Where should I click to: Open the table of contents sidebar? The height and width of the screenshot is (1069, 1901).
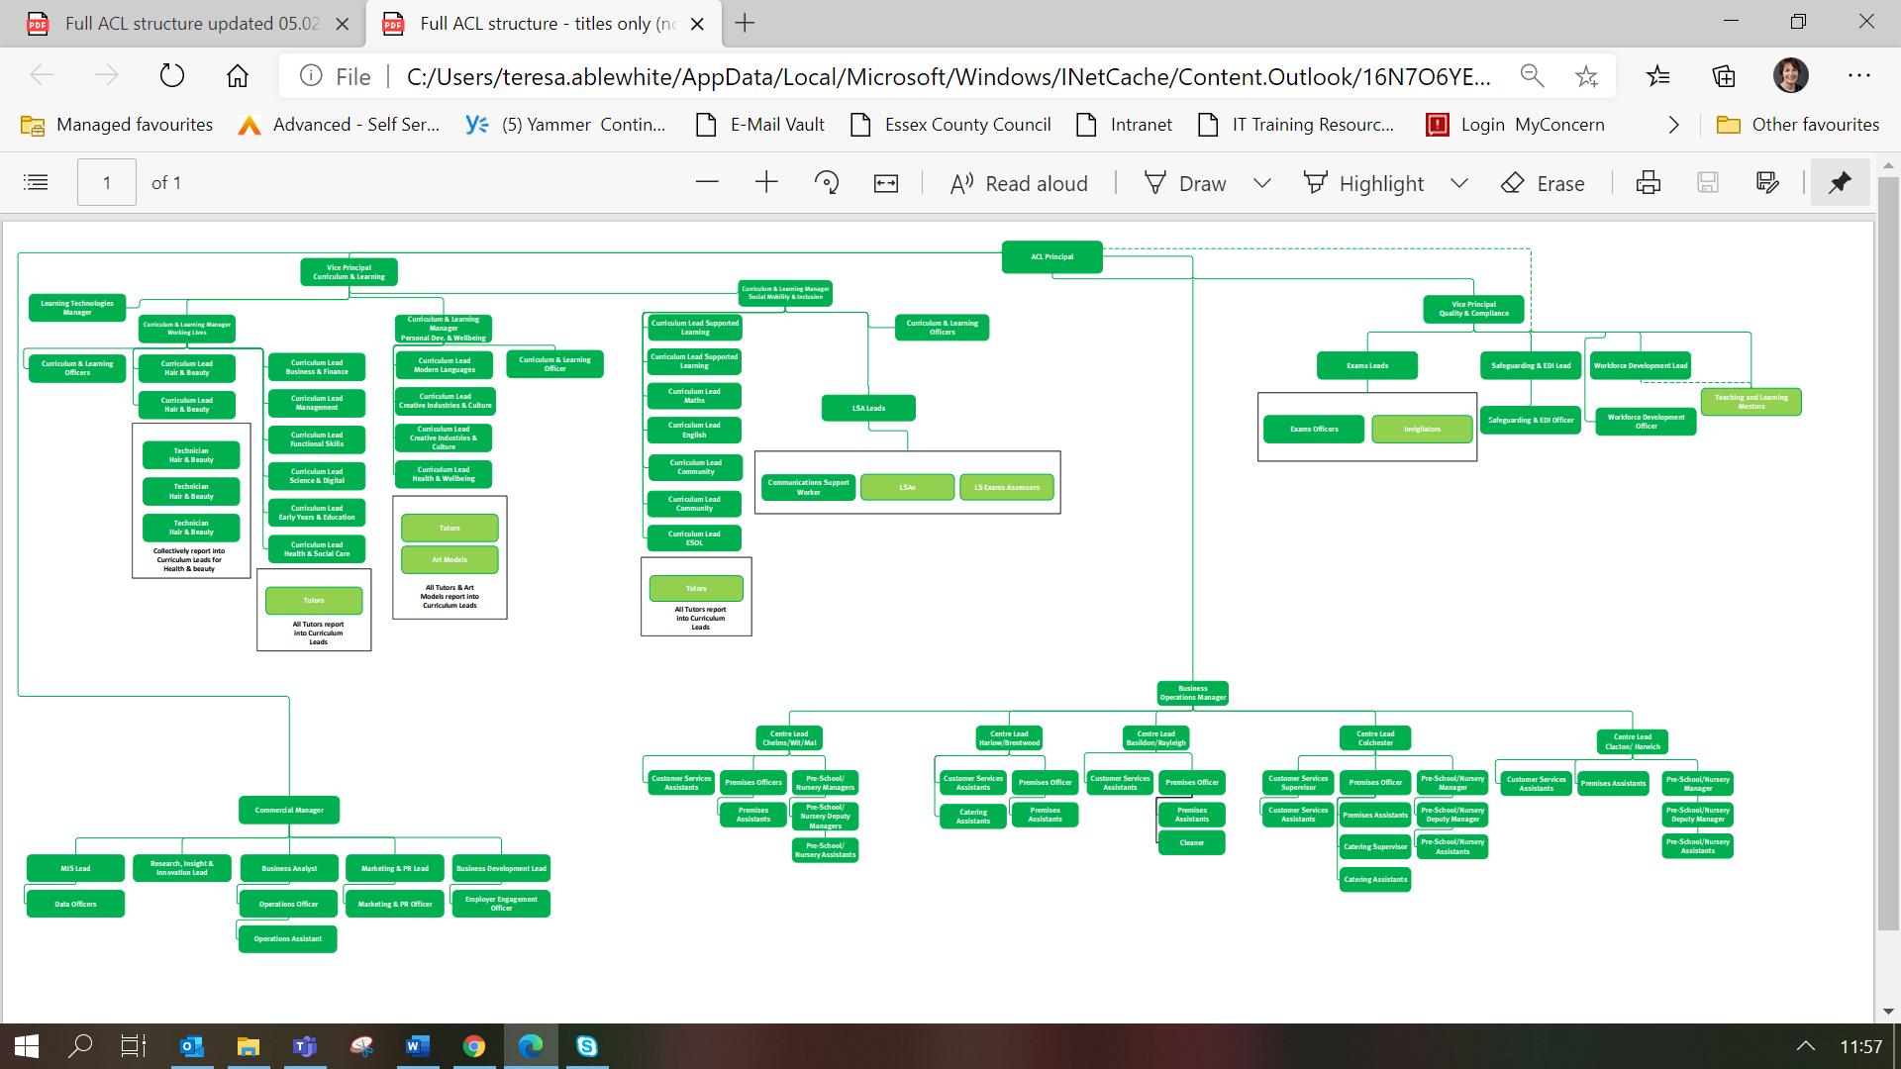click(x=36, y=183)
